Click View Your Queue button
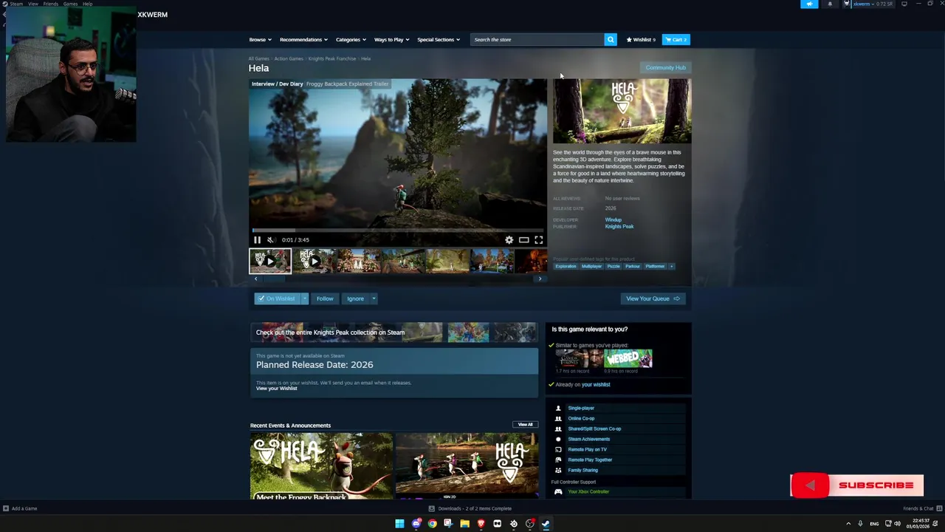The width and height of the screenshot is (945, 532). [653, 299]
